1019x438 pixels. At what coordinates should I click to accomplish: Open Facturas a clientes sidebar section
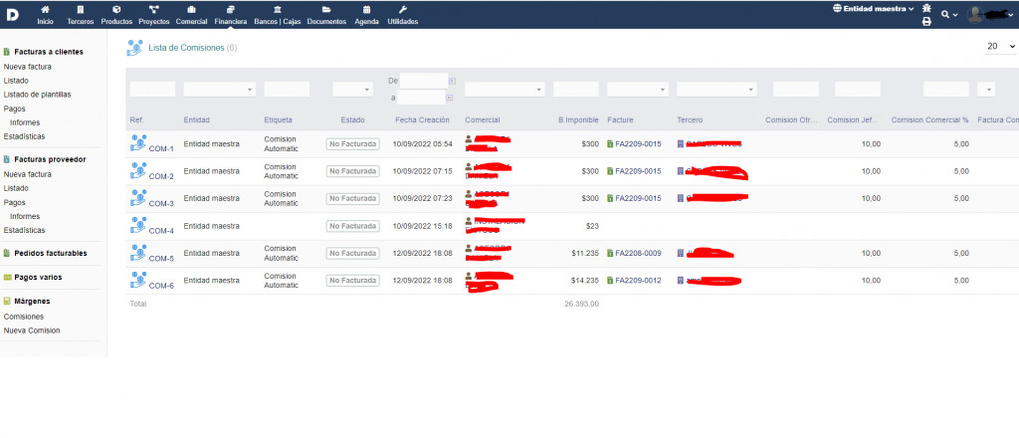click(x=49, y=52)
